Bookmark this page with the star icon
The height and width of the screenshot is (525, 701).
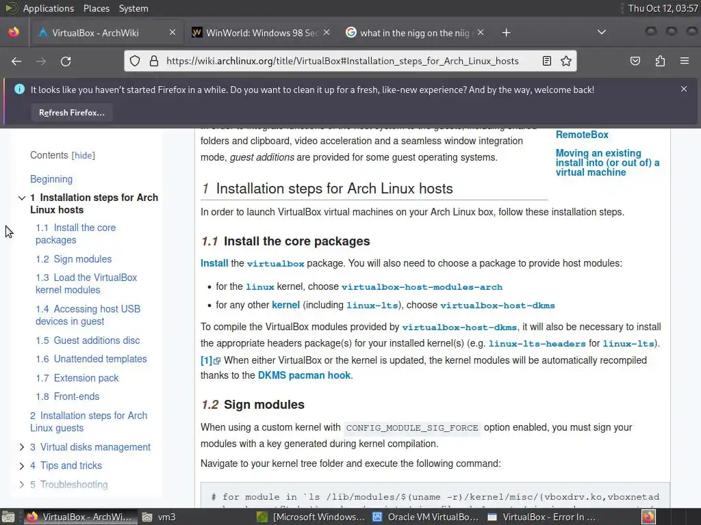[x=566, y=61]
